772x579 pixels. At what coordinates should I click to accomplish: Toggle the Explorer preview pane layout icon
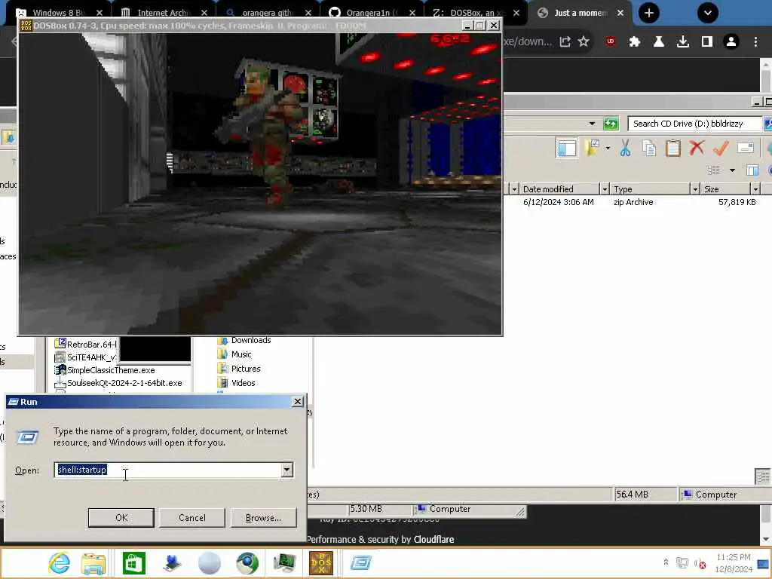coord(567,148)
